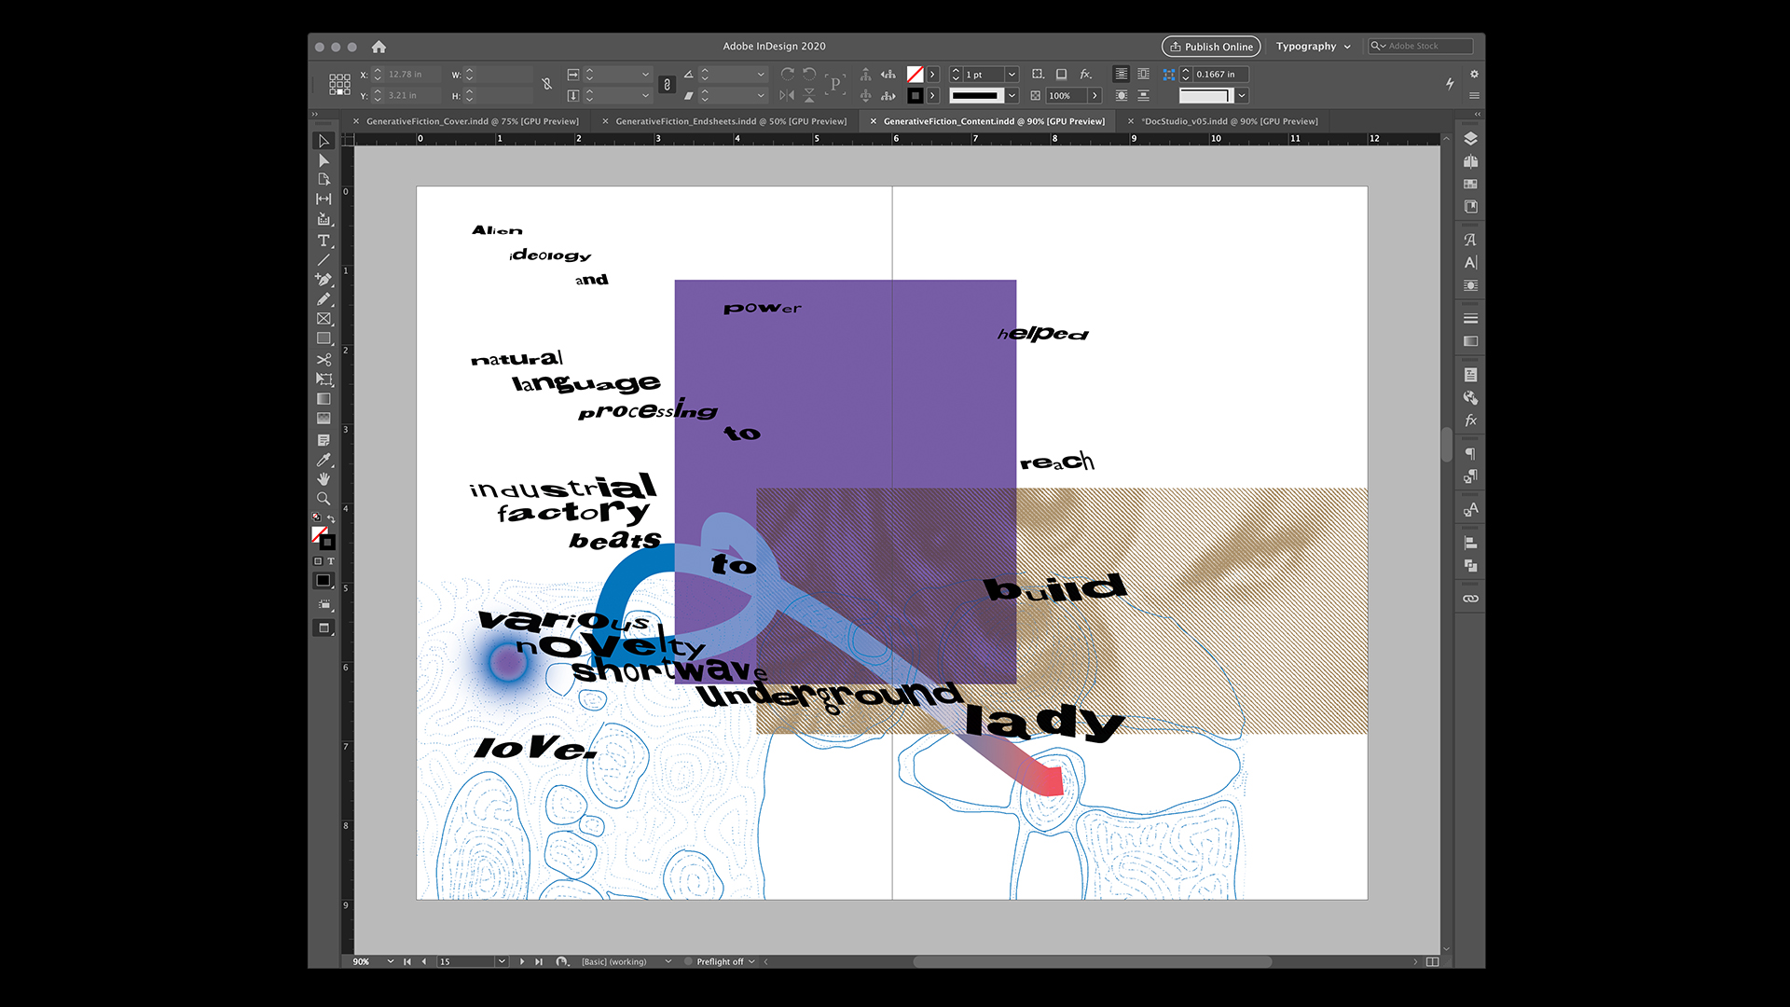Toggle the constrain scaling link button
The image size is (1790, 1007).
pos(667,84)
